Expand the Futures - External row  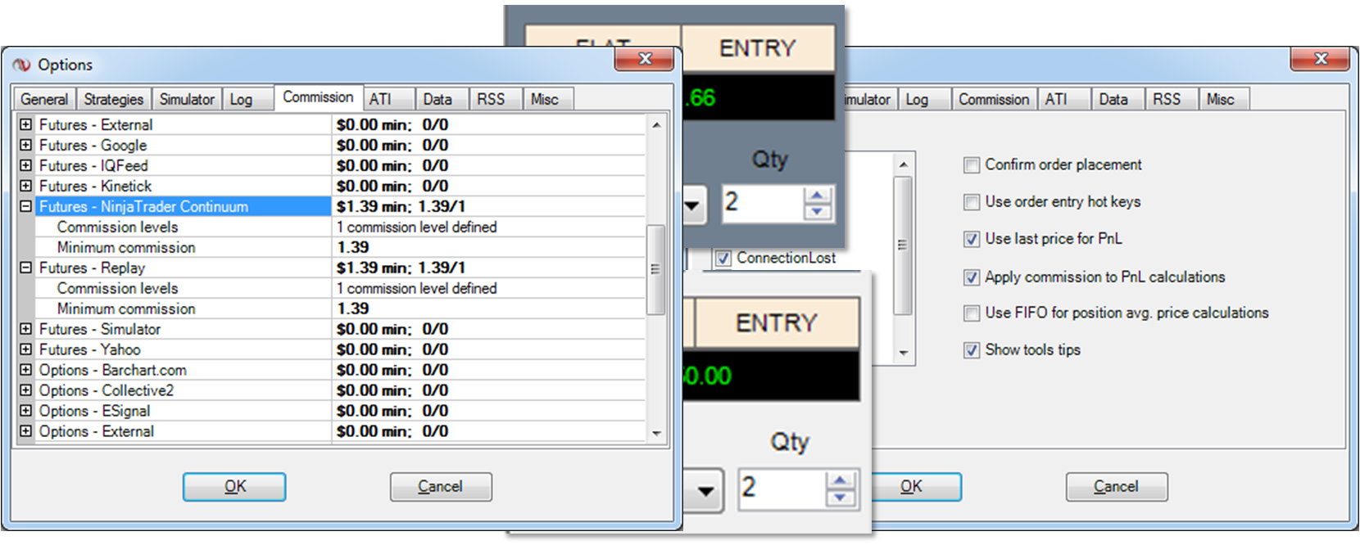tap(25, 124)
